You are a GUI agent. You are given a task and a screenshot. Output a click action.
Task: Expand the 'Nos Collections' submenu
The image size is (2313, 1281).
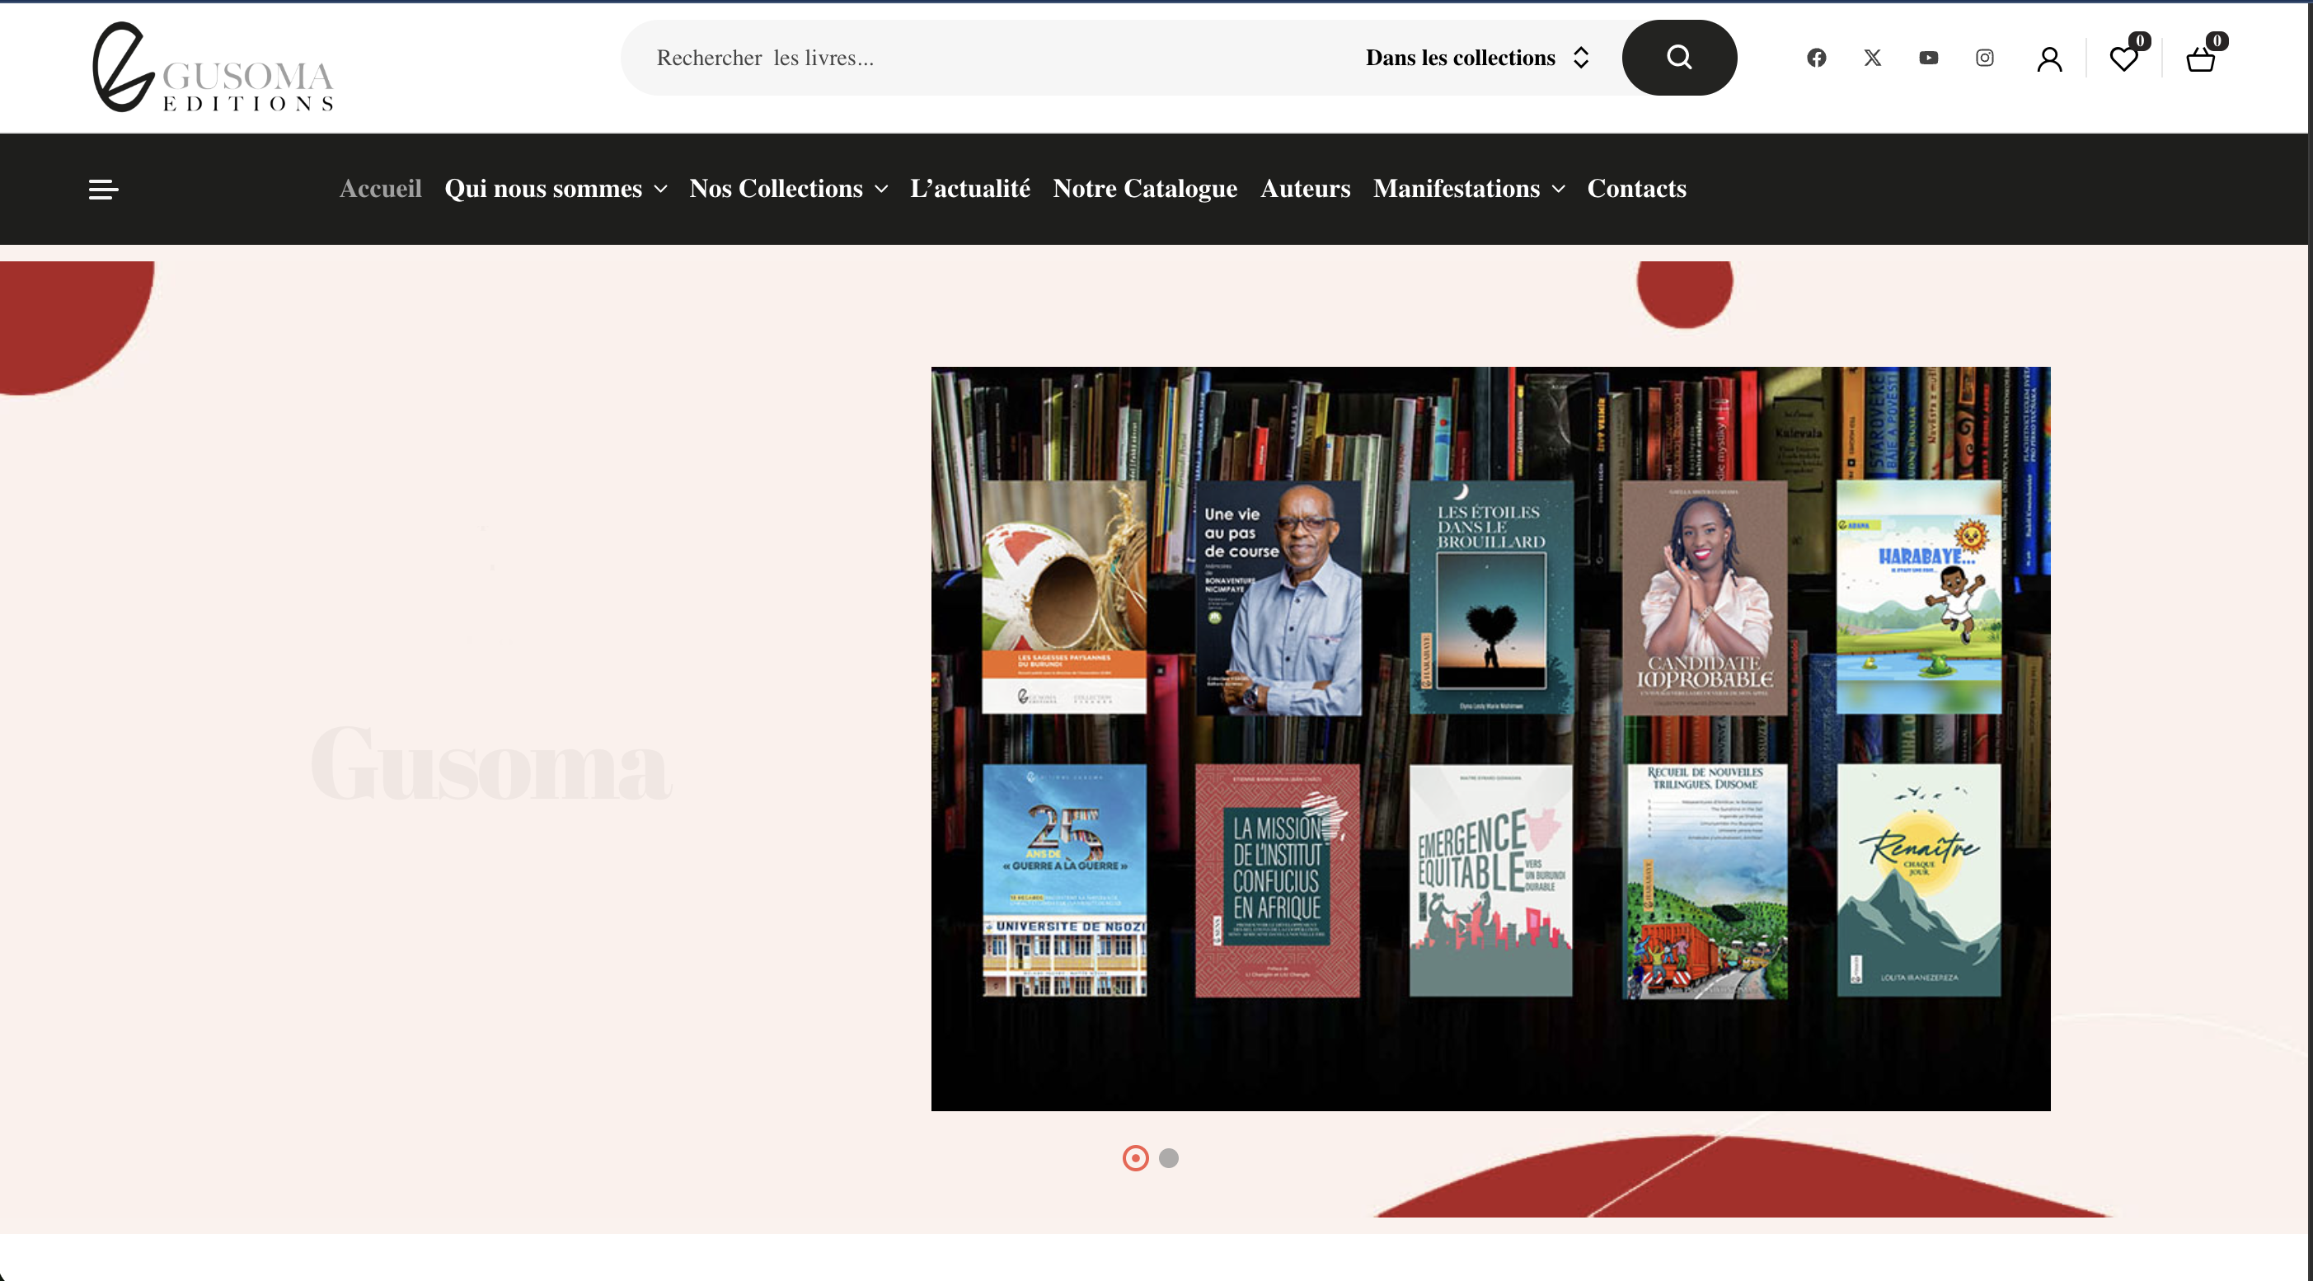[x=788, y=189]
